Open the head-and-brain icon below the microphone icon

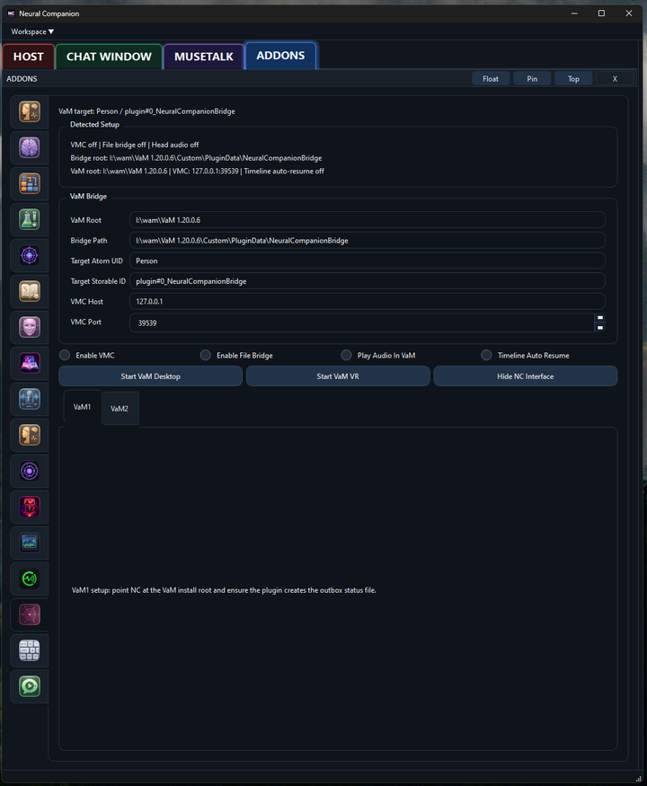(30, 435)
